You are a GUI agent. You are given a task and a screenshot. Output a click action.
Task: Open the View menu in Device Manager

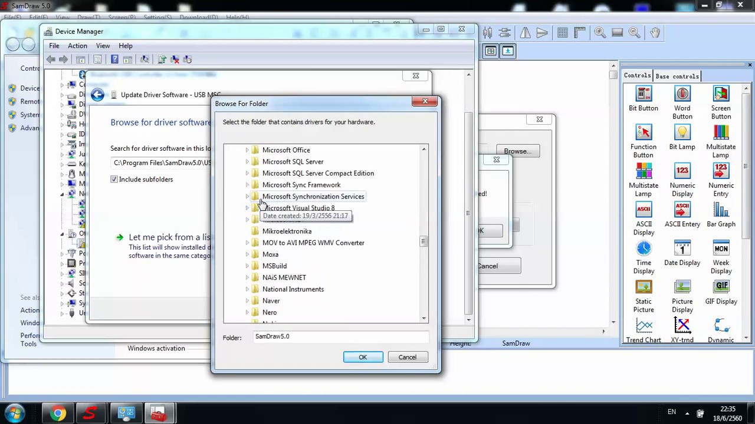103,46
